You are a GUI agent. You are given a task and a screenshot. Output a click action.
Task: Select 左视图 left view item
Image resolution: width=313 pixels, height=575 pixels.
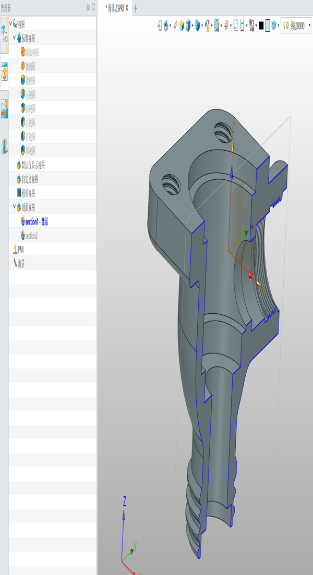point(30,94)
